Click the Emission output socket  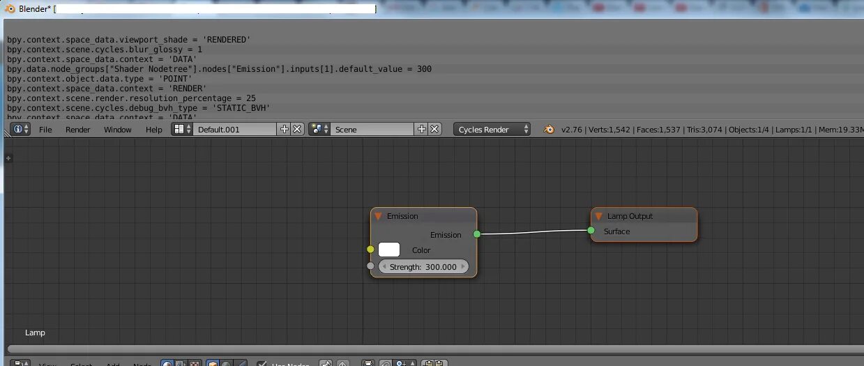point(477,234)
